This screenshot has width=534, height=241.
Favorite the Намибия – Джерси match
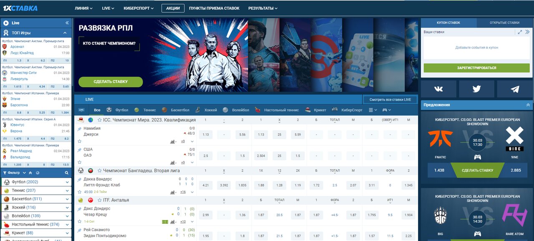[x=80, y=141]
